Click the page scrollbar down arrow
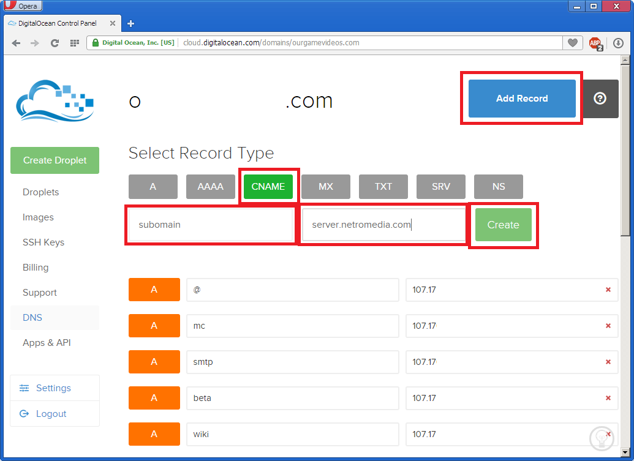634x461 pixels. click(x=625, y=452)
